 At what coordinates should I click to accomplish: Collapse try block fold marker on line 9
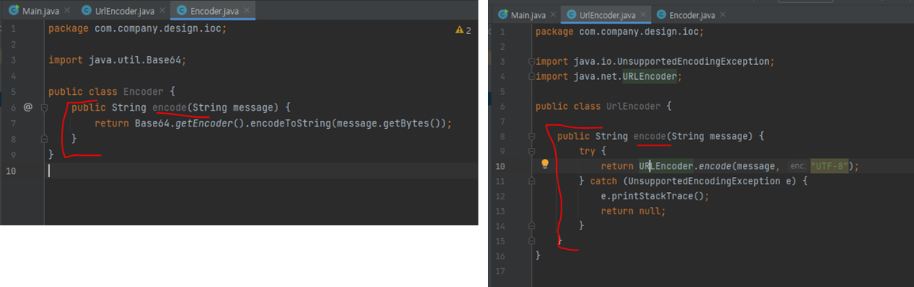531,151
